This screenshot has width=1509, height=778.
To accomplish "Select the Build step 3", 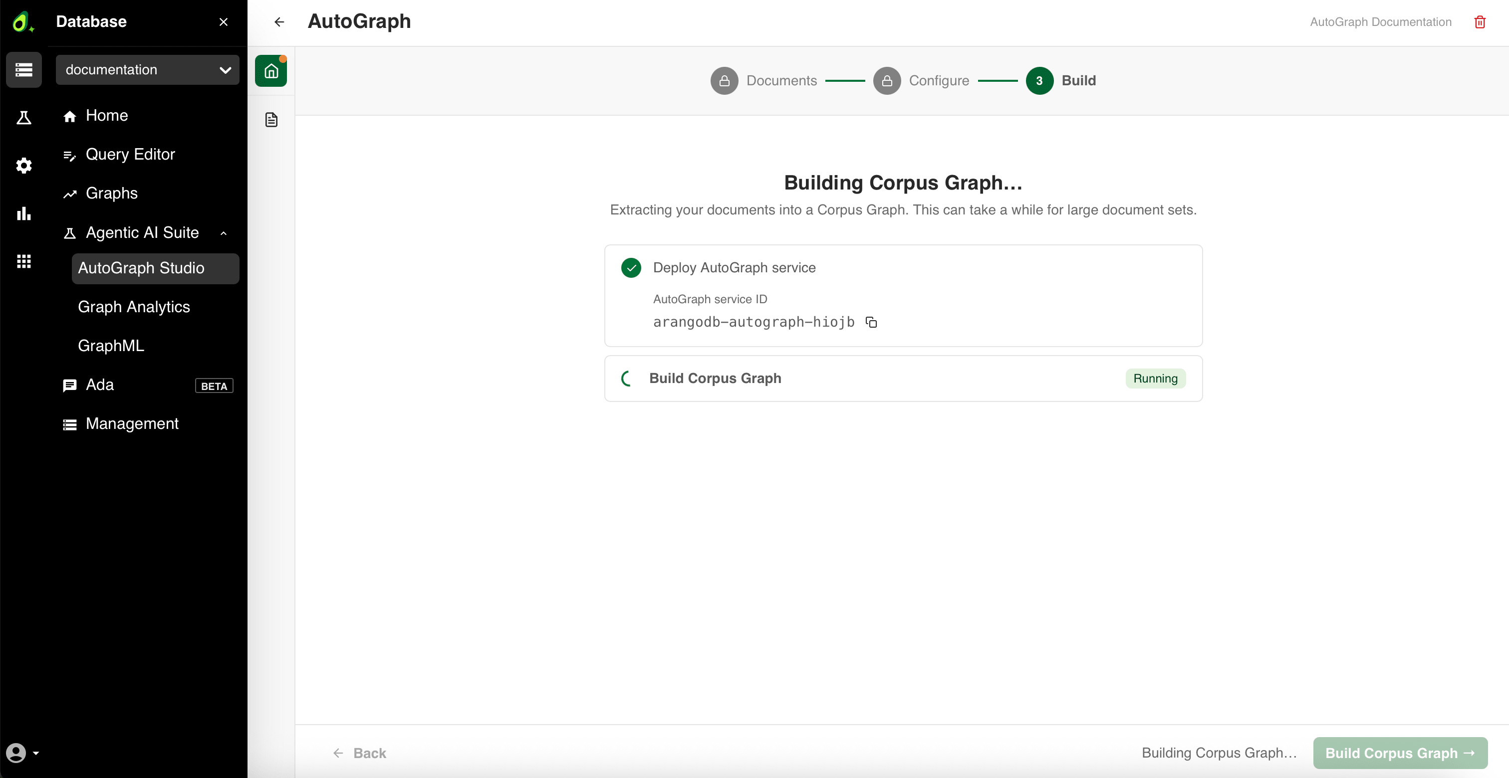I will click(x=1061, y=81).
